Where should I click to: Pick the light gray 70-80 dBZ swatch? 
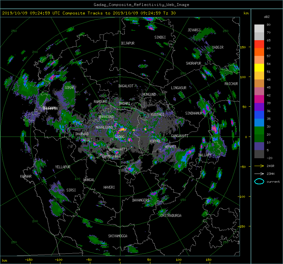[259, 29]
